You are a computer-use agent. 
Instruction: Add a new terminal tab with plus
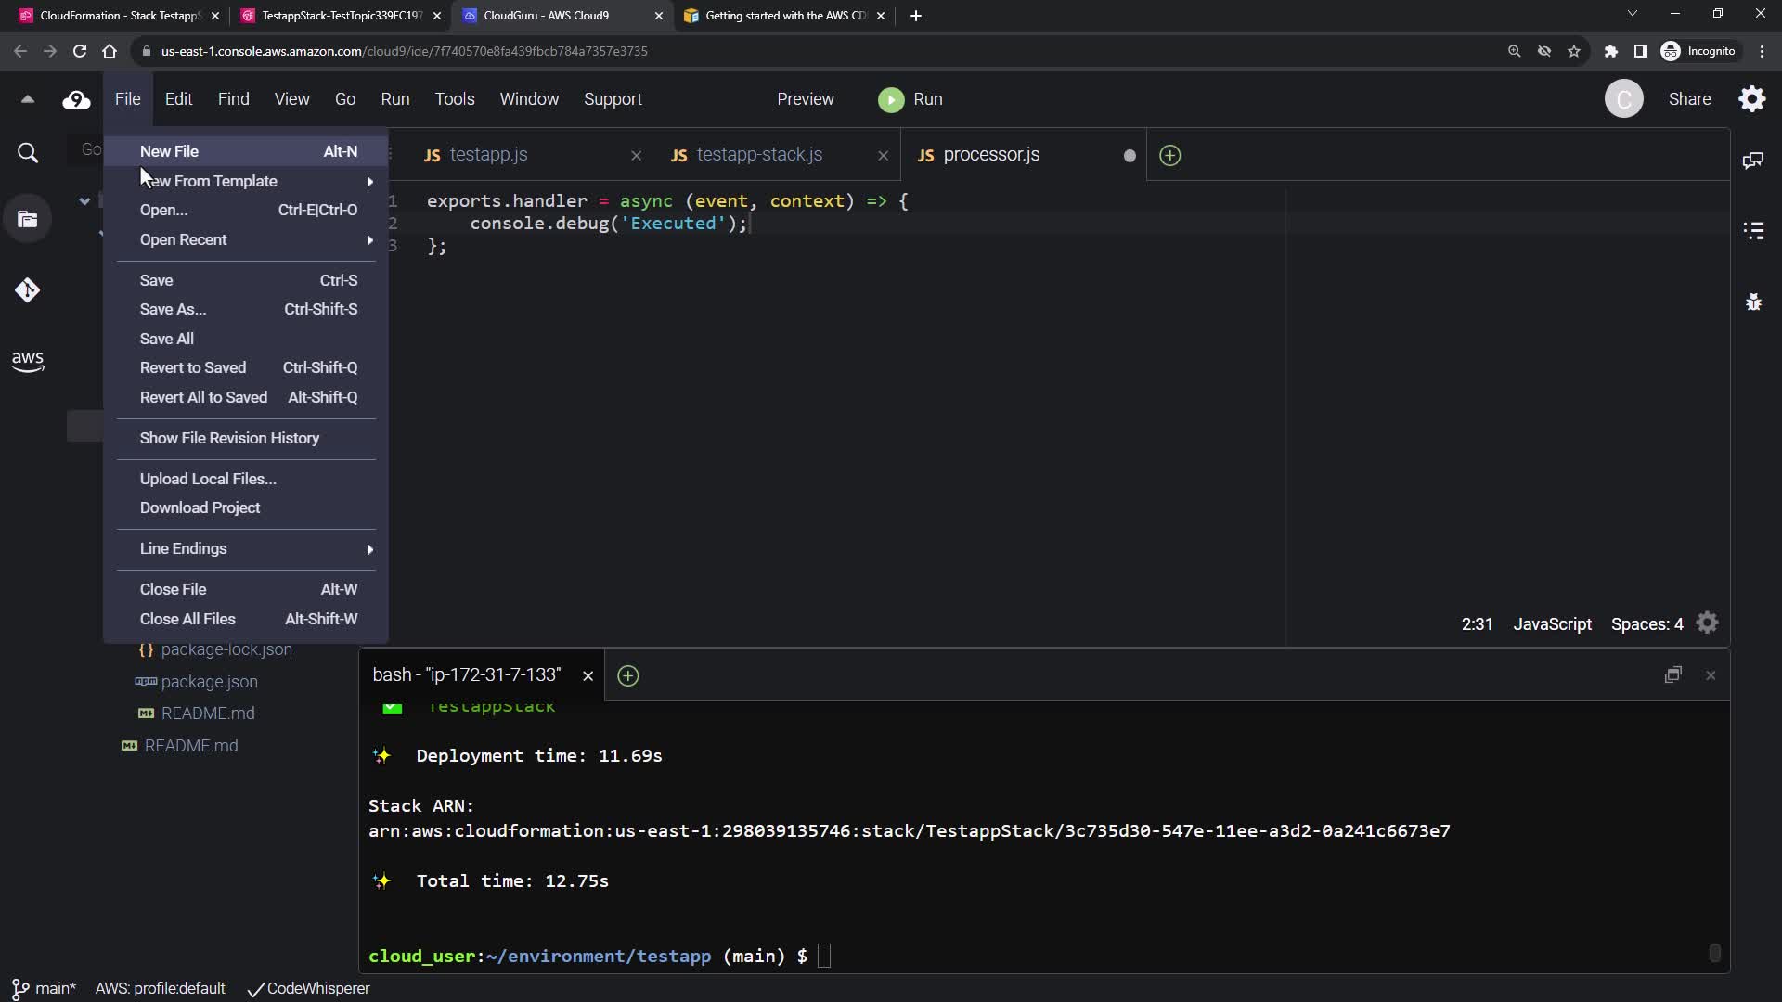pos(628,676)
